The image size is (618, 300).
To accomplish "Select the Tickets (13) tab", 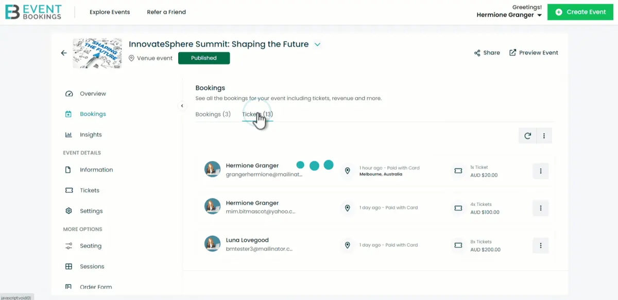I will point(257,114).
